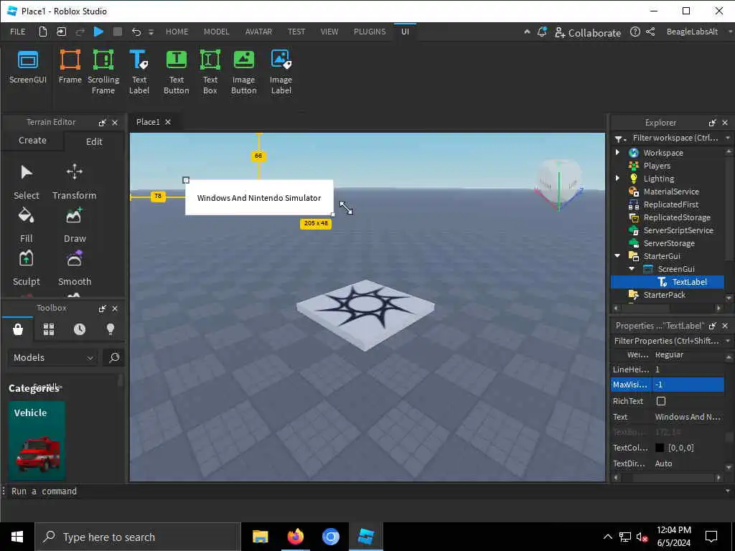Expand the Lighting tree node
Screen dimensions: 735x551
click(617, 178)
